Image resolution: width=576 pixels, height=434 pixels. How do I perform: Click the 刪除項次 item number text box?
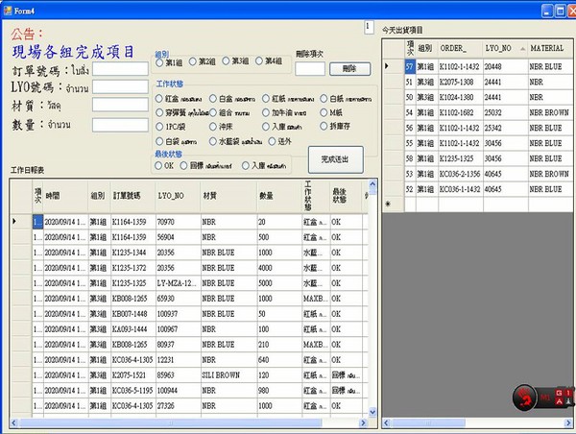coord(309,68)
